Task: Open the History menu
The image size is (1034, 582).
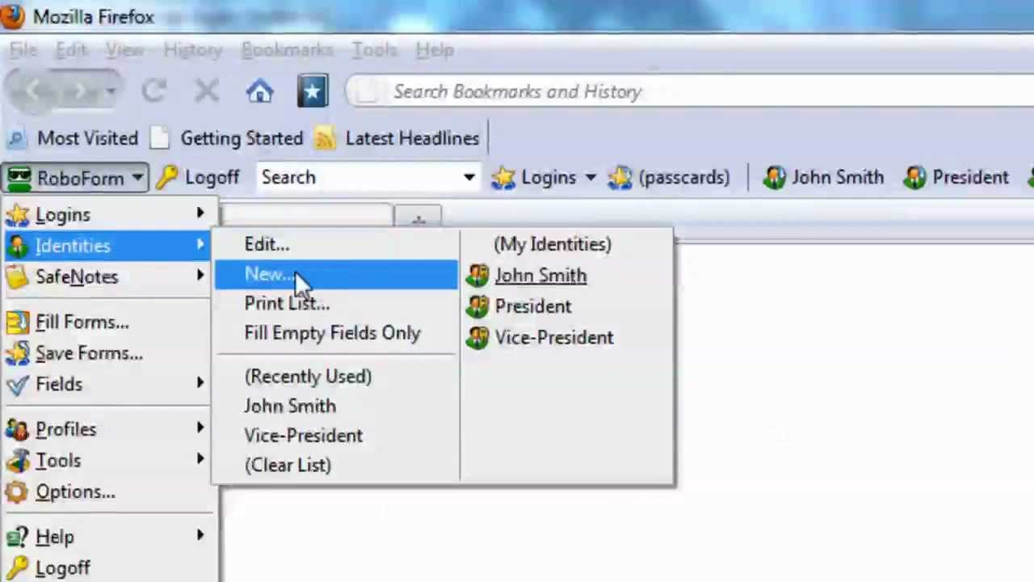Action: pyautogui.click(x=192, y=50)
